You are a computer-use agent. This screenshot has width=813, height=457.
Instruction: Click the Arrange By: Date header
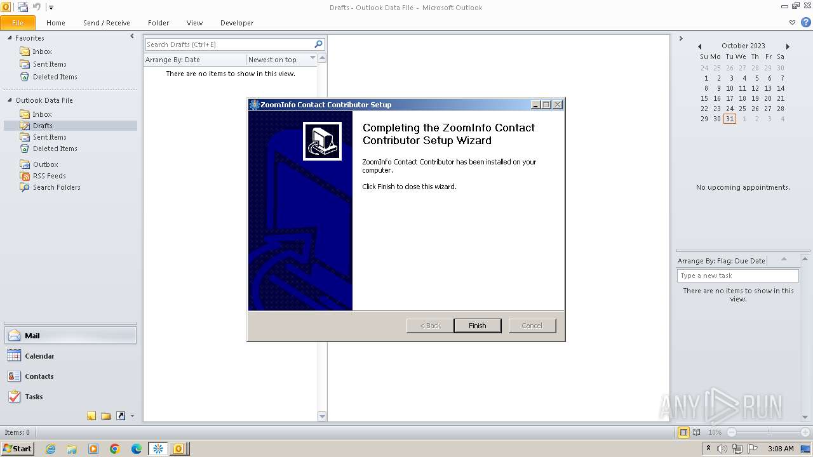[x=194, y=60]
